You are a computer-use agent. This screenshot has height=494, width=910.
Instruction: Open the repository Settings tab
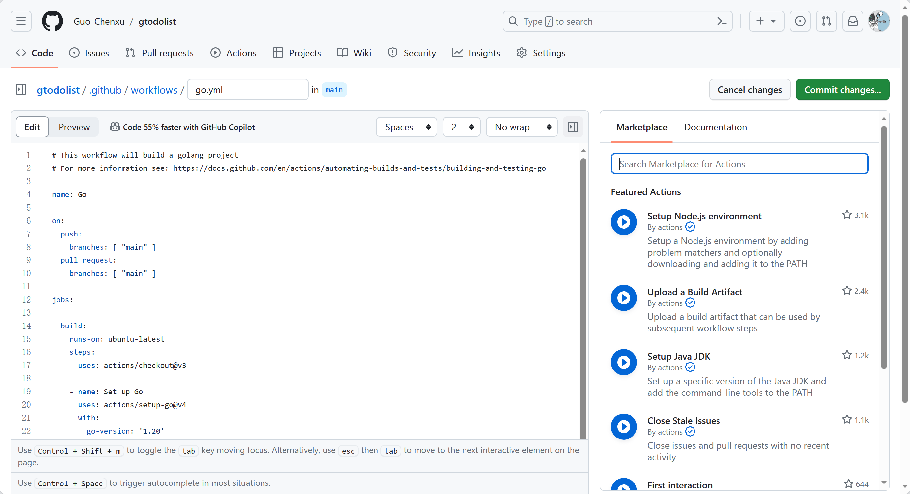541,53
